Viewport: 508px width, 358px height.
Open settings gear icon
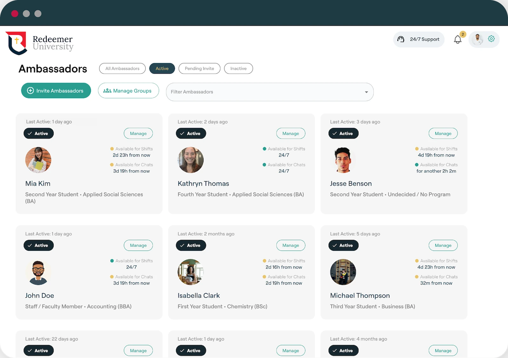[x=491, y=39]
